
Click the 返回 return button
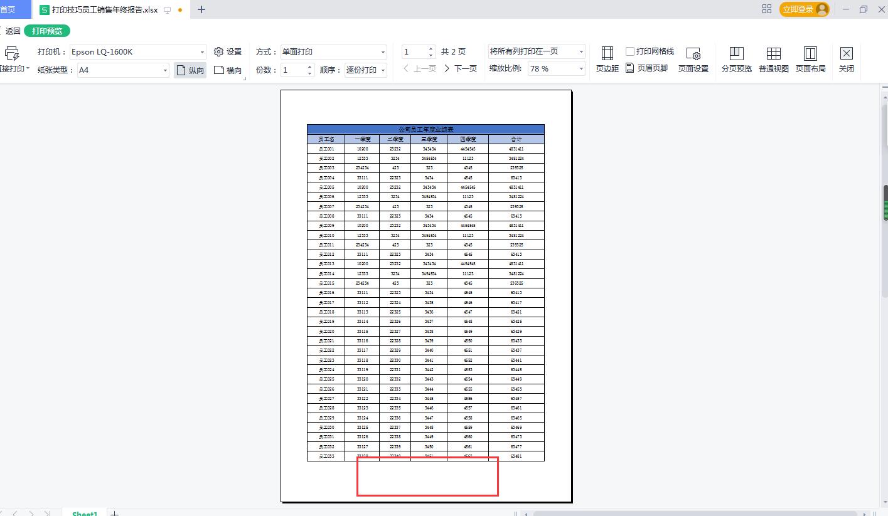[x=13, y=30]
